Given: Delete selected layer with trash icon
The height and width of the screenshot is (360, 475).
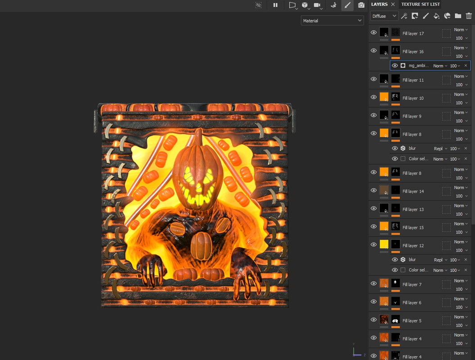Looking at the screenshot, I should (469, 16).
